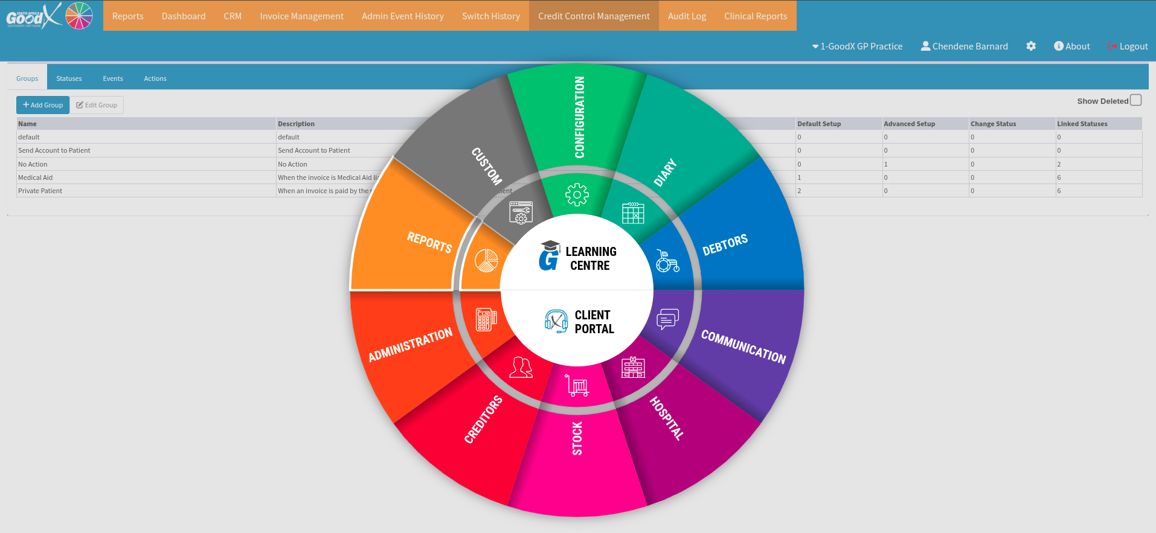1156x533 pixels.
Task: Switch to the Events tab
Action: click(x=113, y=78)
